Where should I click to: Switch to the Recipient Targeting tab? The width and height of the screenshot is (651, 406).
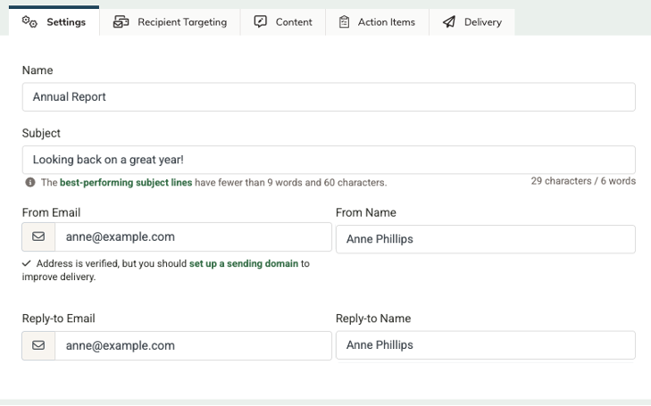tap(181, 22)
